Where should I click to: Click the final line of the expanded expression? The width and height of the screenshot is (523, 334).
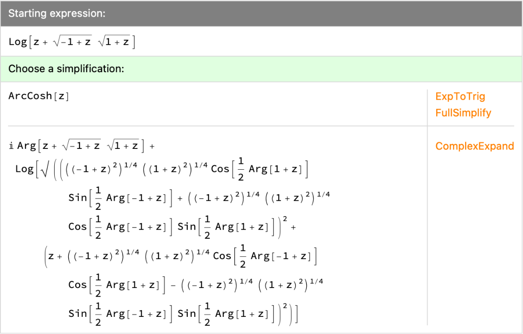181,313
